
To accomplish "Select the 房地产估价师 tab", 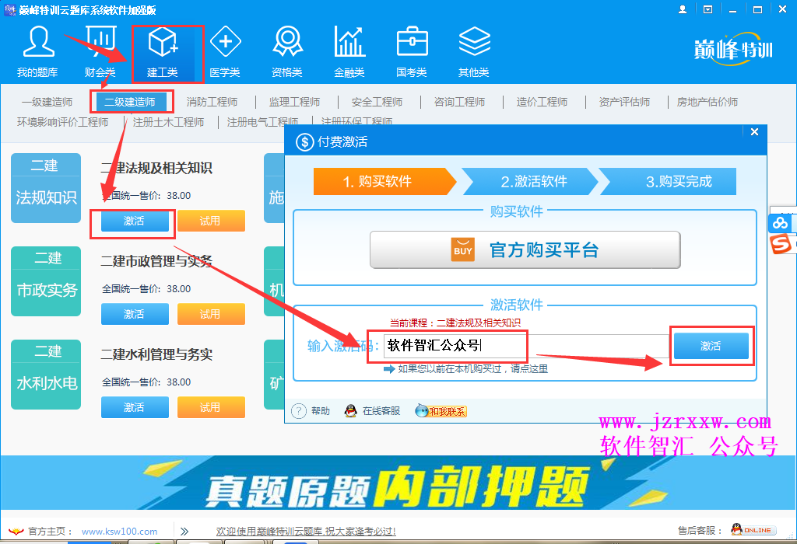I will click(707, 102).
